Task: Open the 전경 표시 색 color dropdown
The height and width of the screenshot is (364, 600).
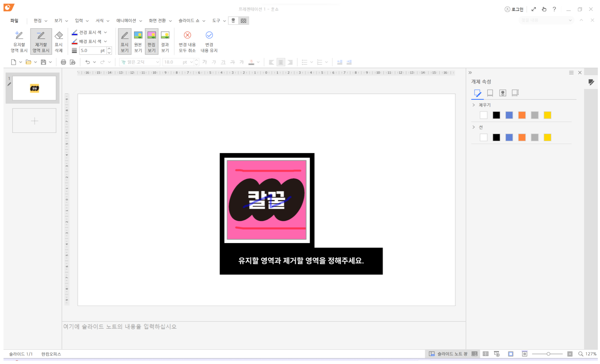Action: click(x=106, y=32)
